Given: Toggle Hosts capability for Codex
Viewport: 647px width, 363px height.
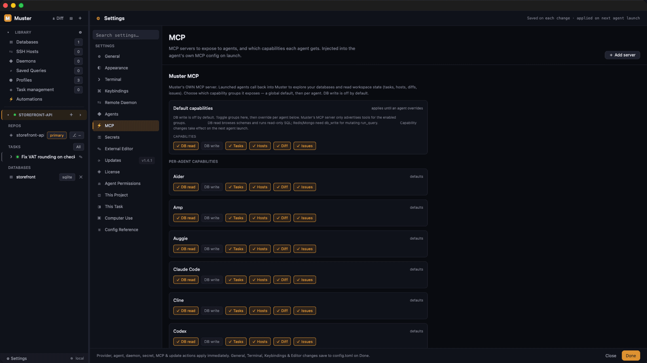Looking at the screenshot, I should point(260,342).
